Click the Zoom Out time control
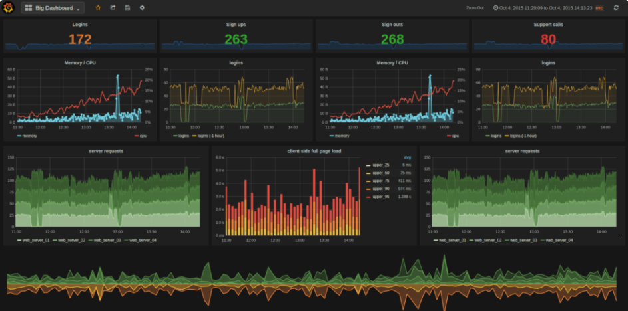The height and width of the screenshot is (311, 628). click(475, 8)
